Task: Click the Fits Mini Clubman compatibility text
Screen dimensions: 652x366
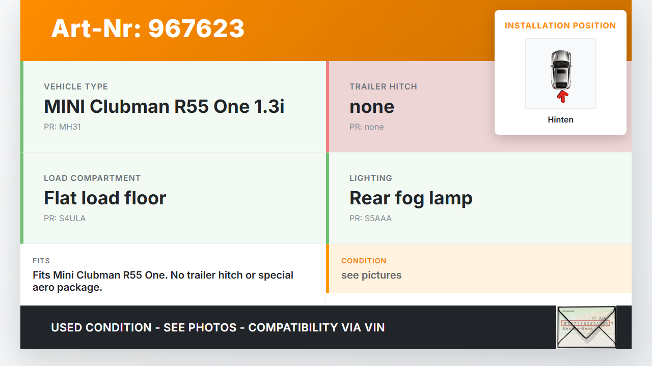Action: (163, 281)
